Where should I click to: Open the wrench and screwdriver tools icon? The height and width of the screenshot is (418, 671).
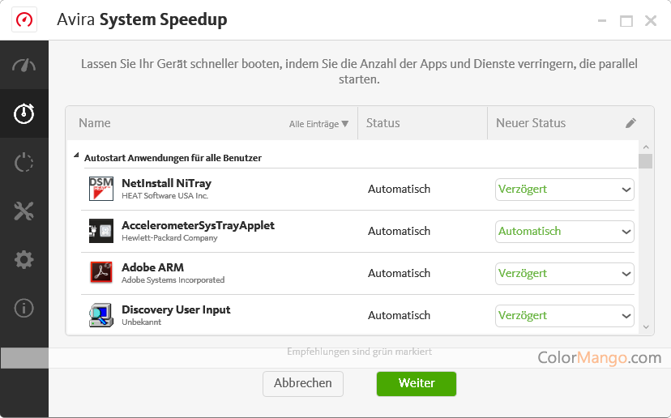tap(24, 211)
